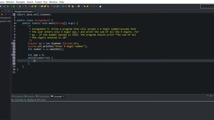Select System Library tree item
214x120 pixels.
(5, 21)
